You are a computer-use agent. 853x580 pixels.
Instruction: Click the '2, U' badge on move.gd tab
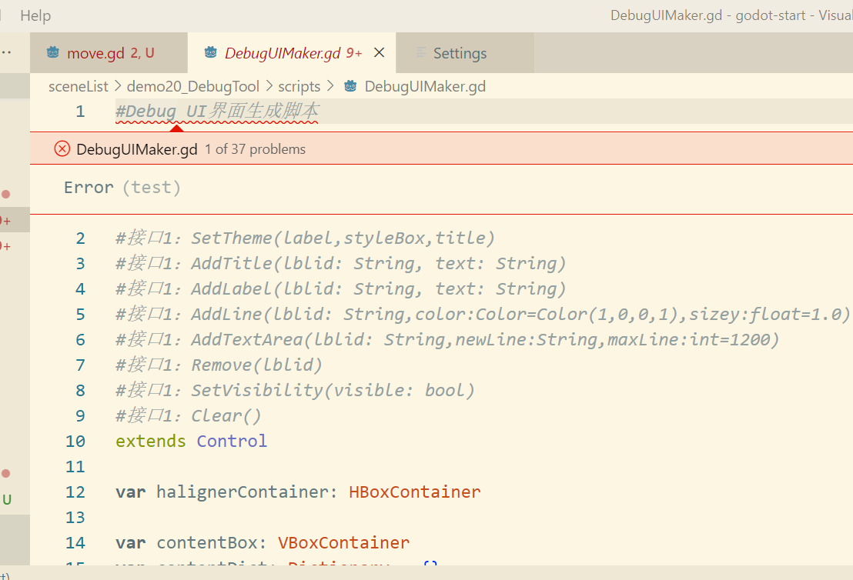point(142,53)
